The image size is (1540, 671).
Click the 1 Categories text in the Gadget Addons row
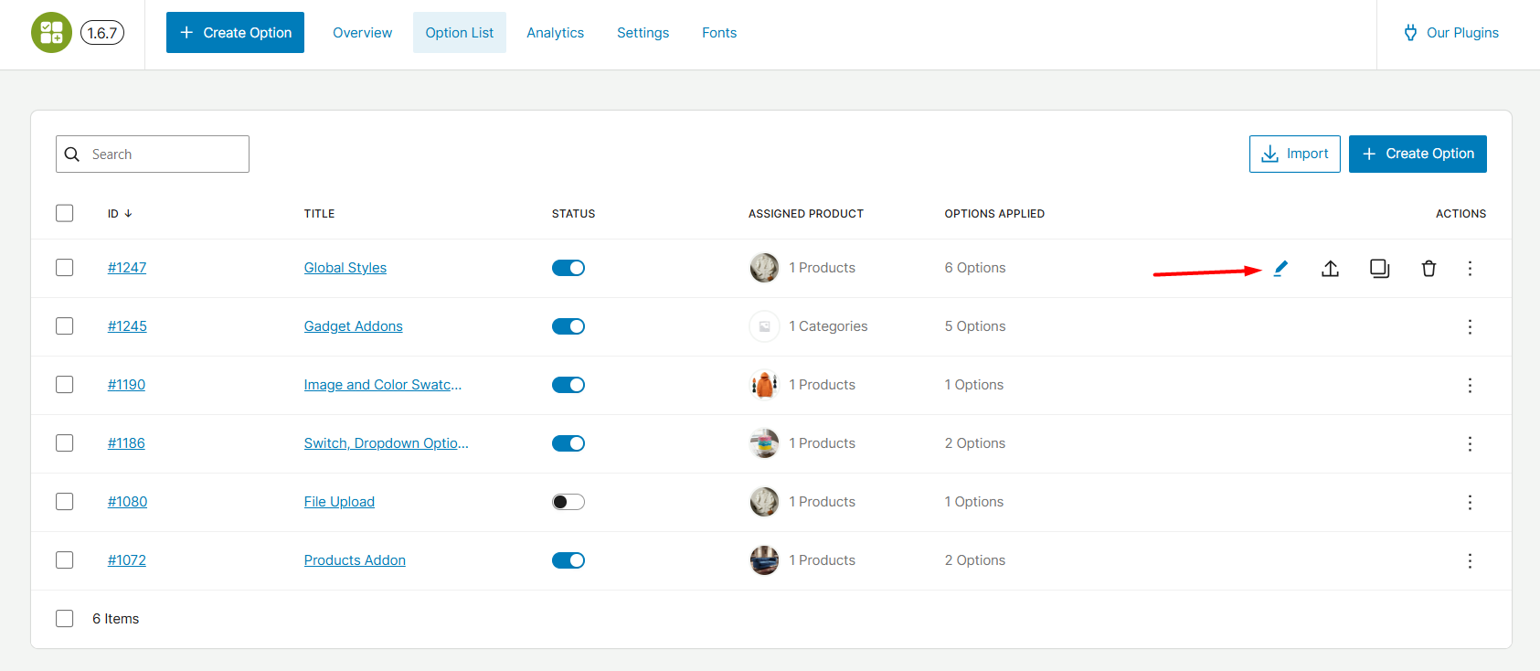tap(829, 326)
